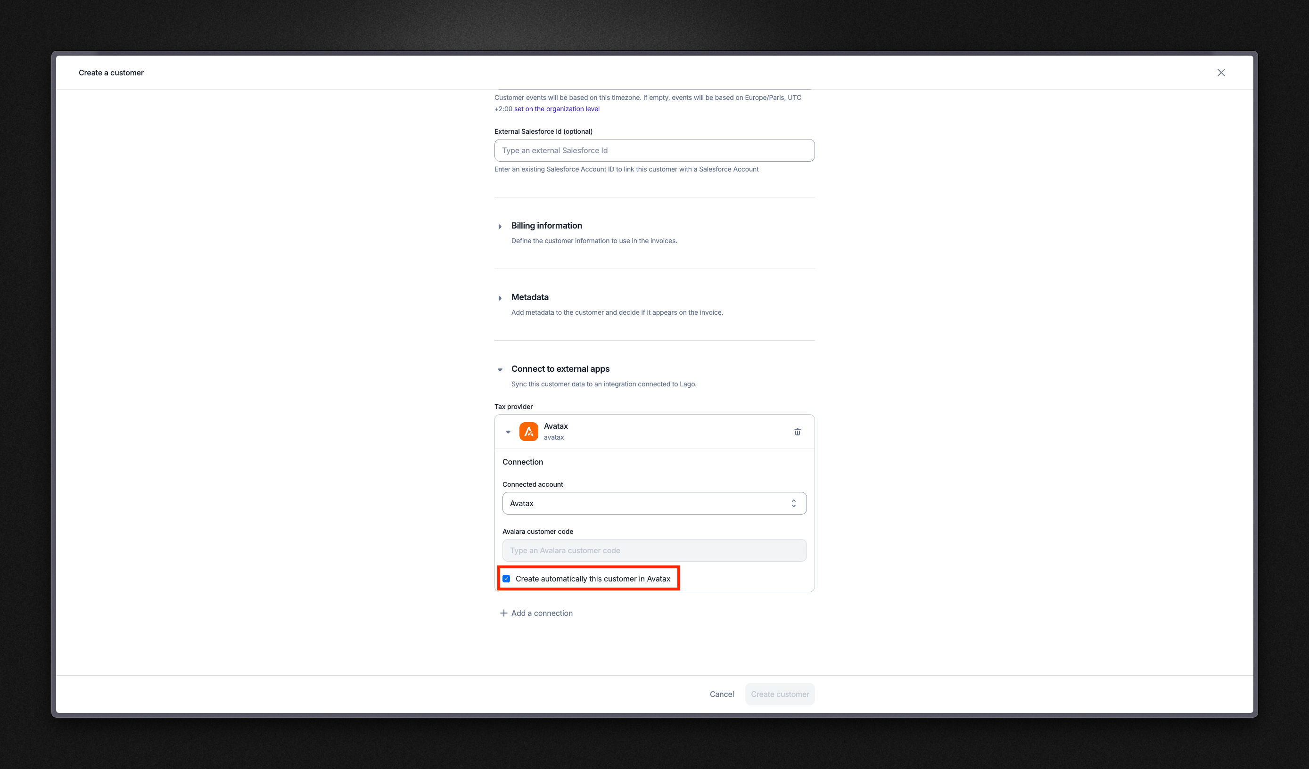Expand the Billing information section

tap(500, 226)
